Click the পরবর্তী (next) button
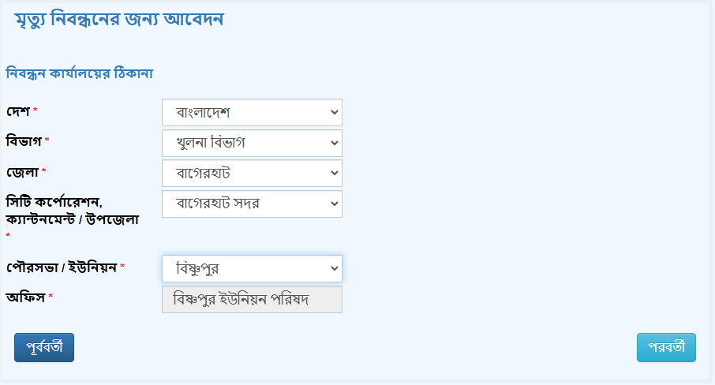Screen dimensions: 715x385 tap(666, 348)
